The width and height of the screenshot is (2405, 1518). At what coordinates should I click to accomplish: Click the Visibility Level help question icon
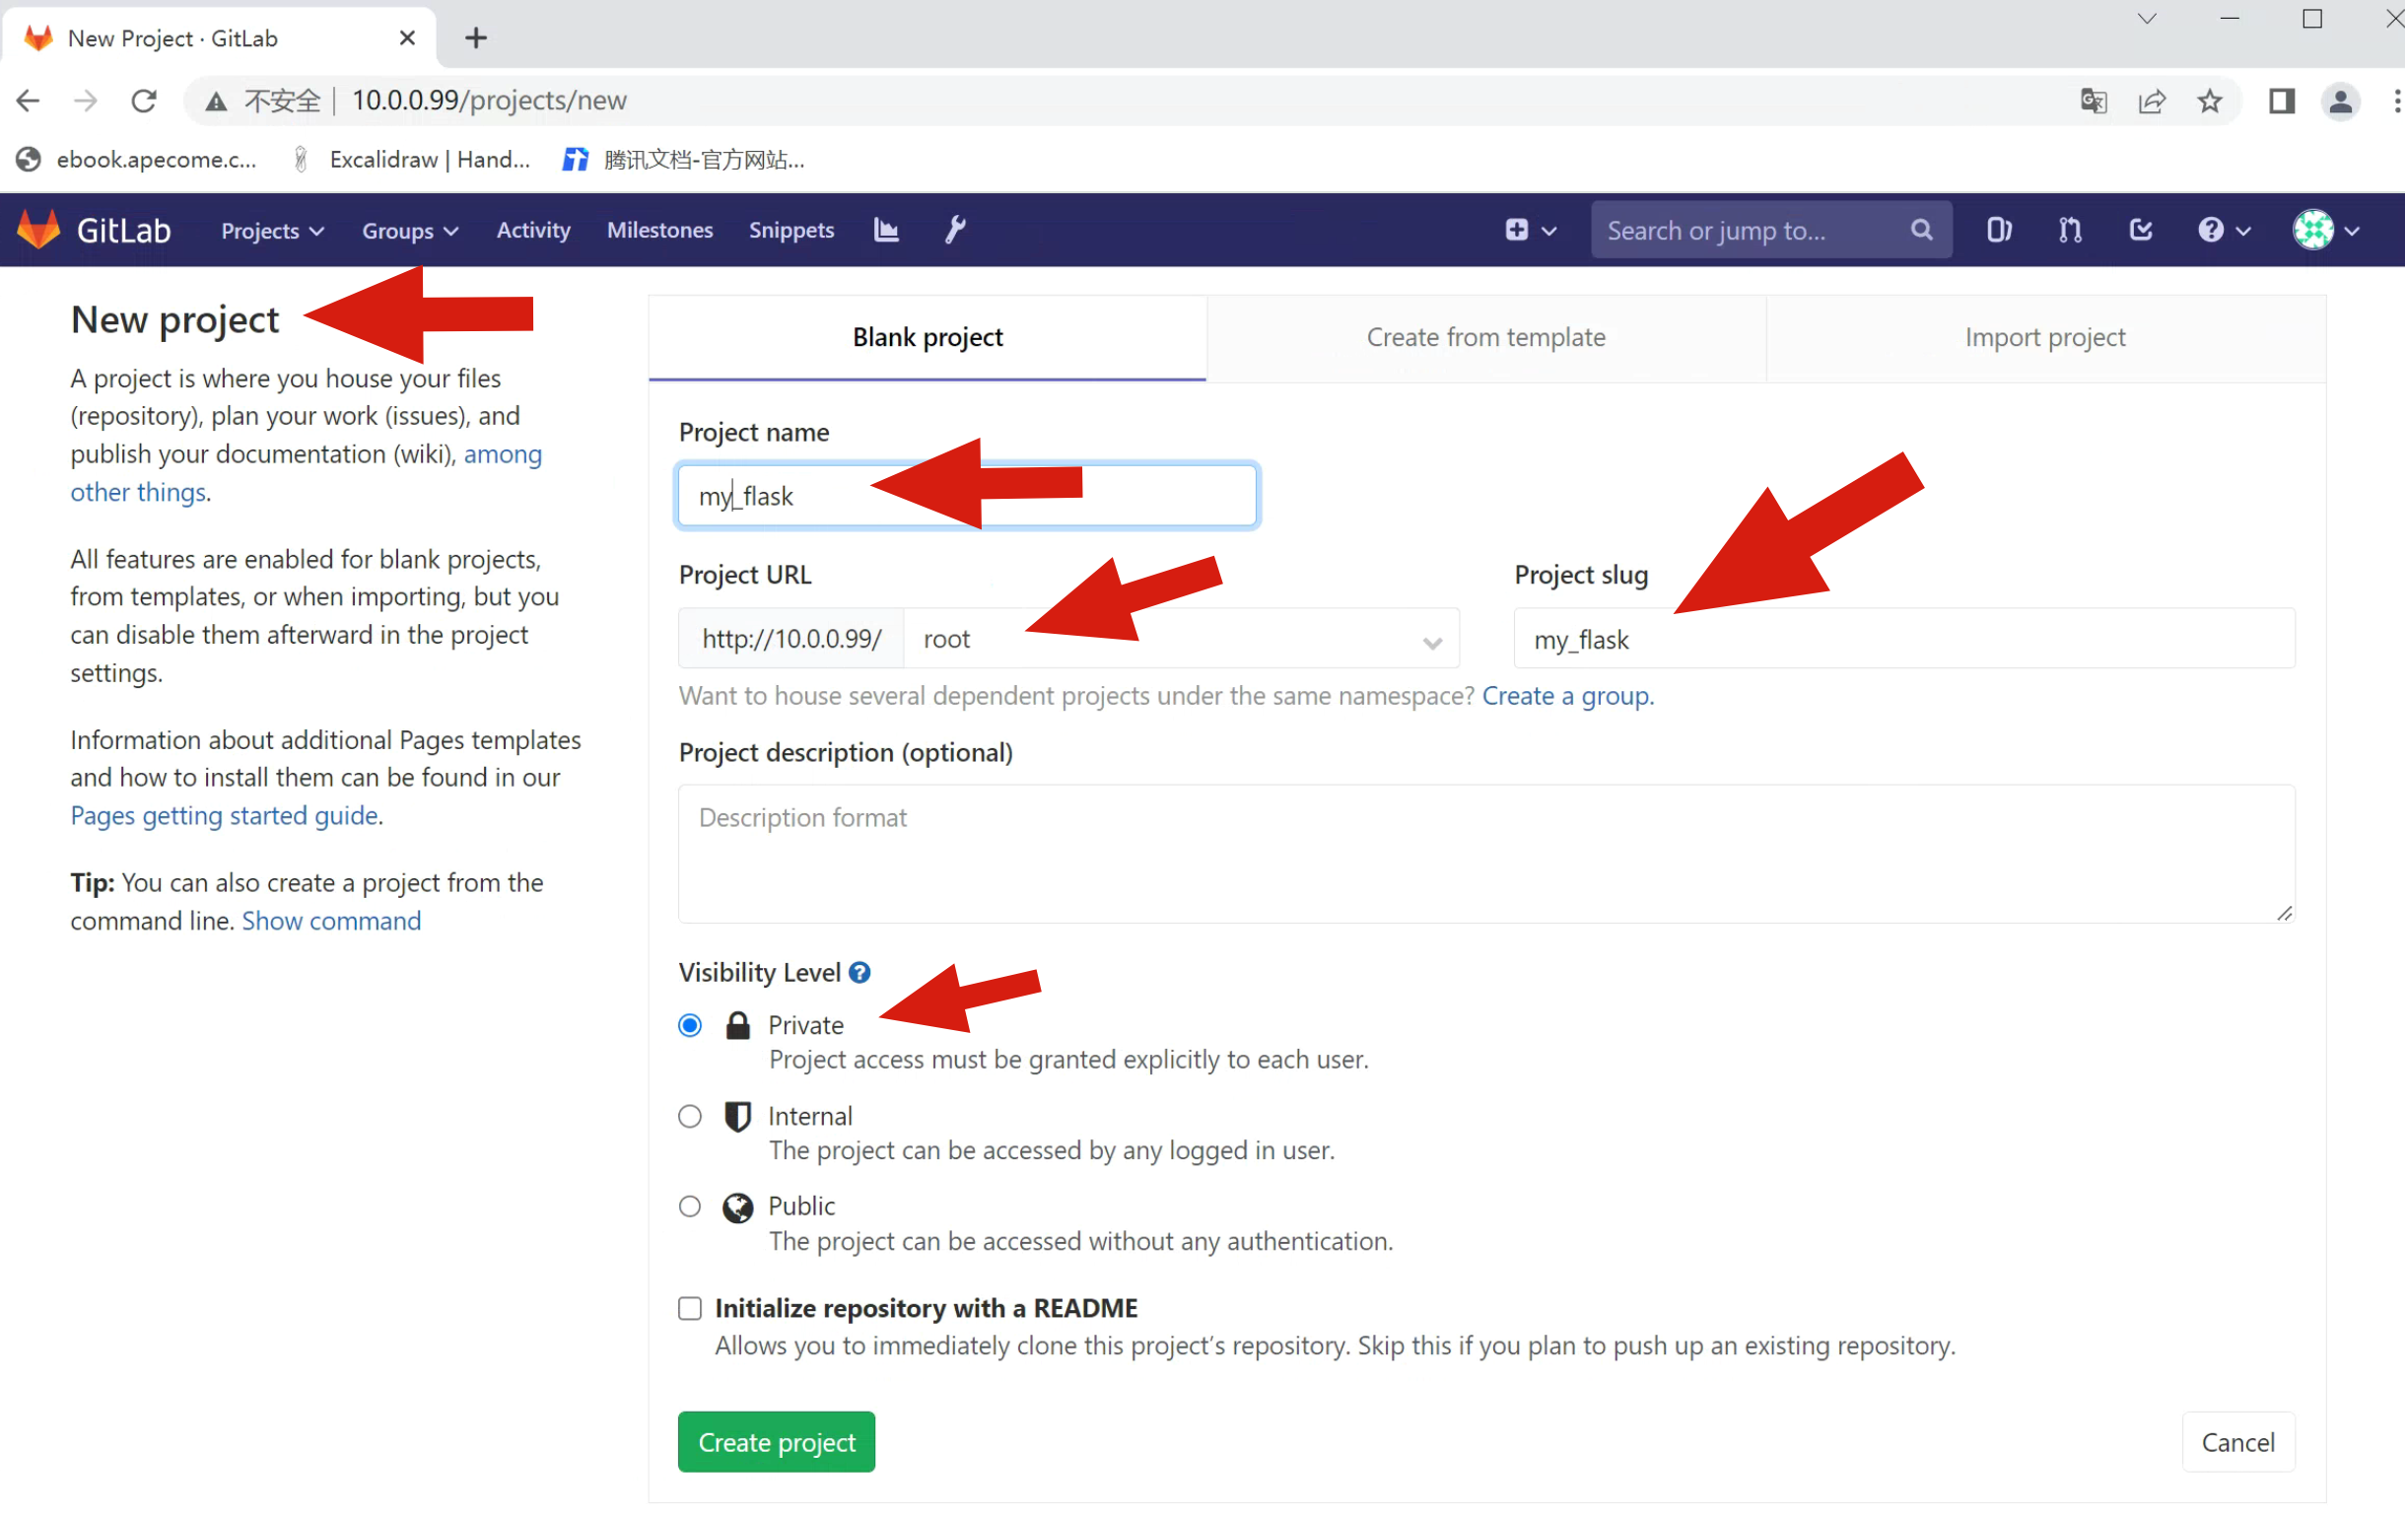(859, 972)
